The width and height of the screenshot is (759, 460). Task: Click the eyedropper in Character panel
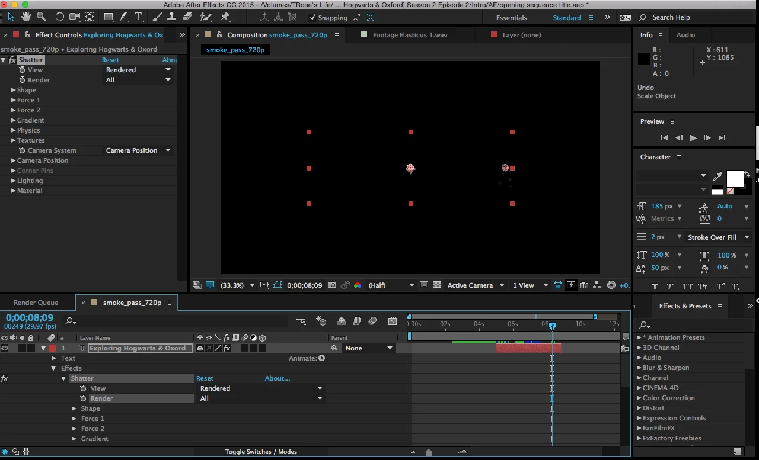point(718,176)
